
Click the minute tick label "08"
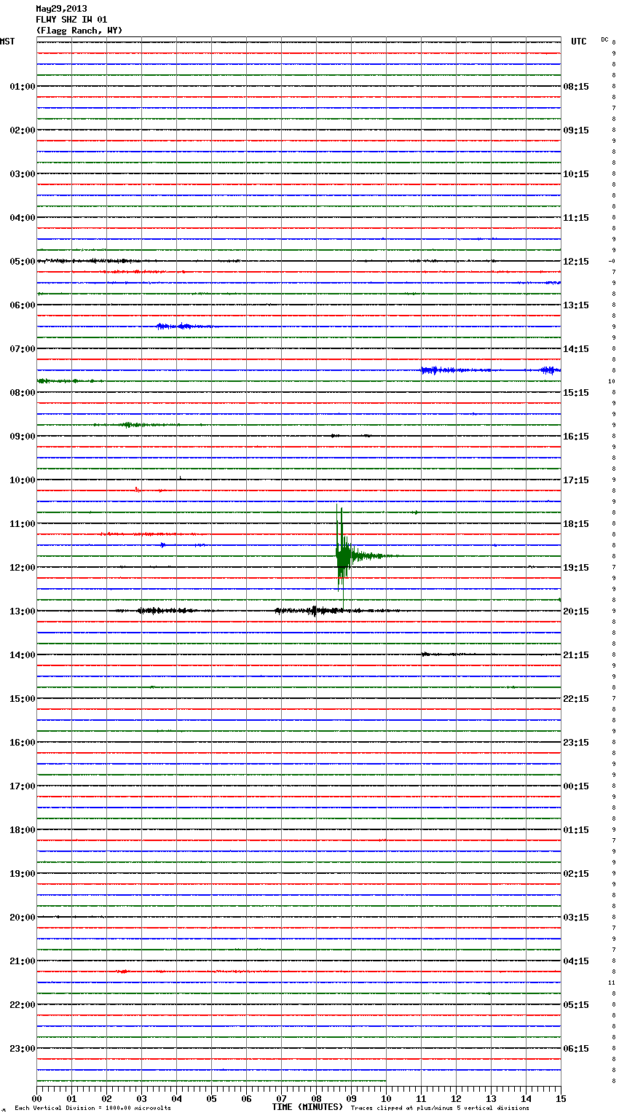(316, 1098)
